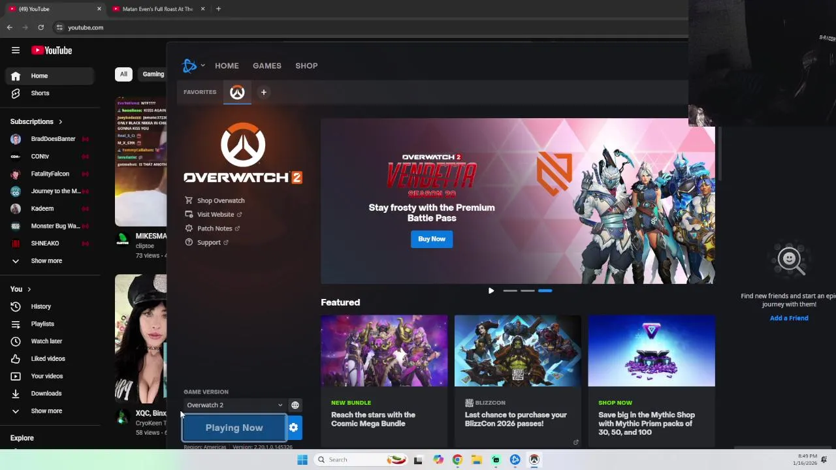Play the banner carousel
This screenshot has height=470, width=836.
(x=491, y=290)
